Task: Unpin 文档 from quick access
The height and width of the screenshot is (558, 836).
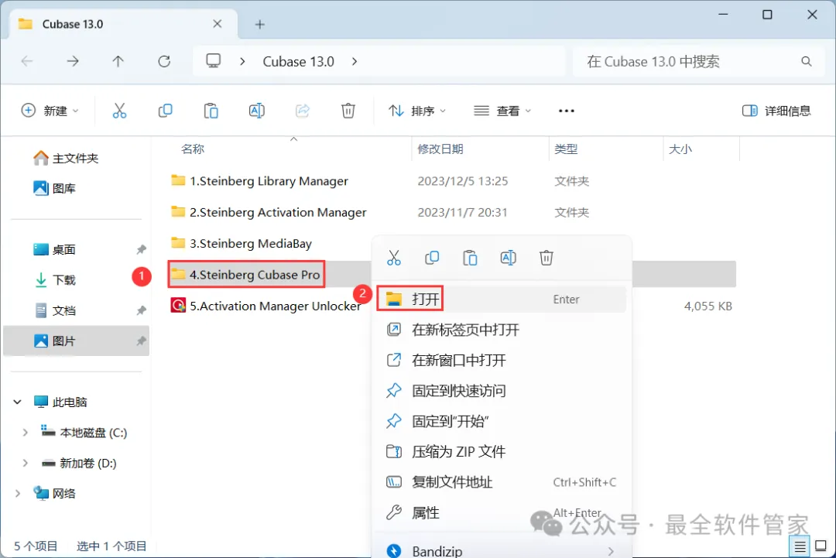Action: click(142, 310)
